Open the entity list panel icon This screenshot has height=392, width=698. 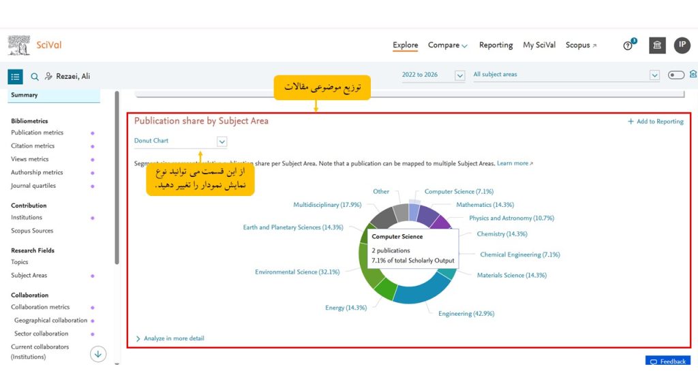click(15, 76)
